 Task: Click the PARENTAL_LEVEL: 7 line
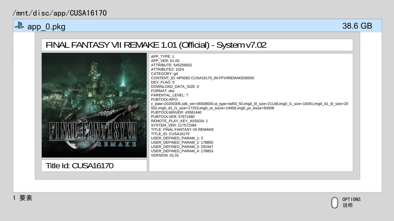170,95
